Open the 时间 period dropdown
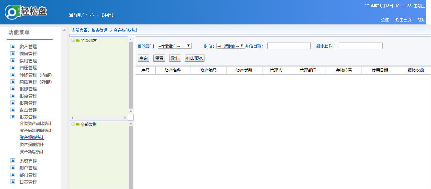This screenshot has width=431, height=189. 230,46
